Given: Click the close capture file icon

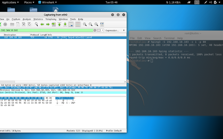Looking at the screenshot, I should coord(24,24).
